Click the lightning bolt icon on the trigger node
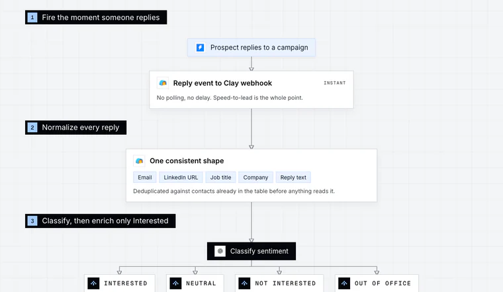503x292 pixels. coord(200,48)
